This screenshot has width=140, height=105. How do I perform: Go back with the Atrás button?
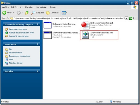click(7, 13)
